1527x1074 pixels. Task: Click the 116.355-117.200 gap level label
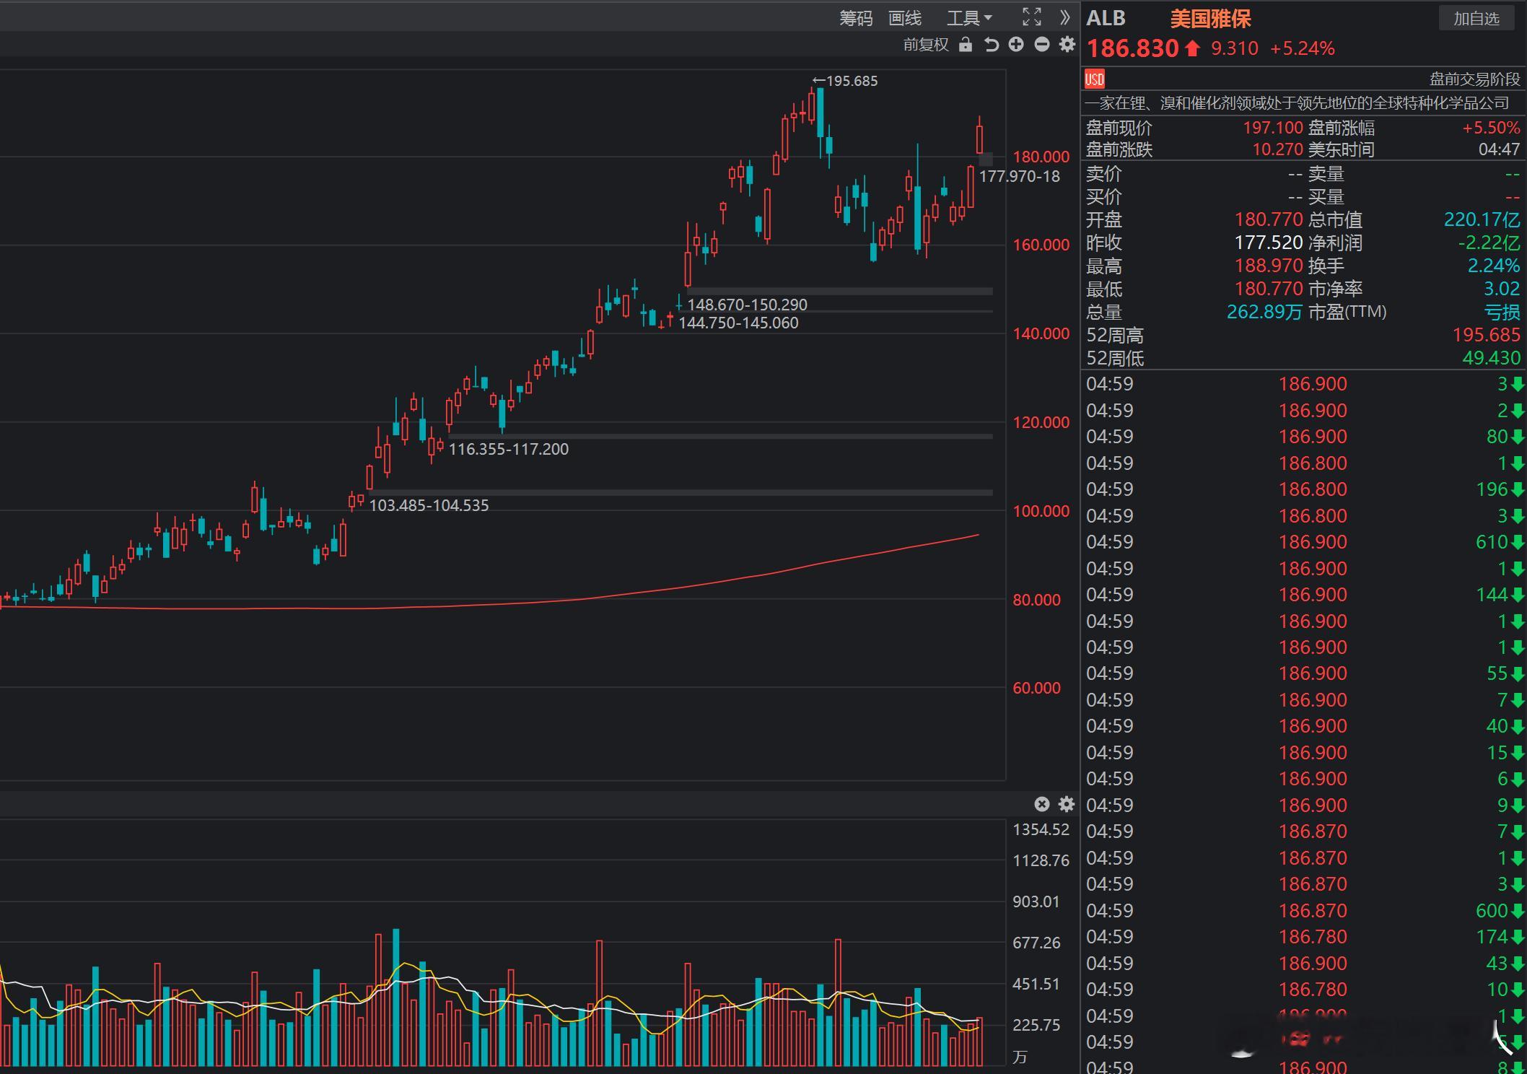[508, 449]
